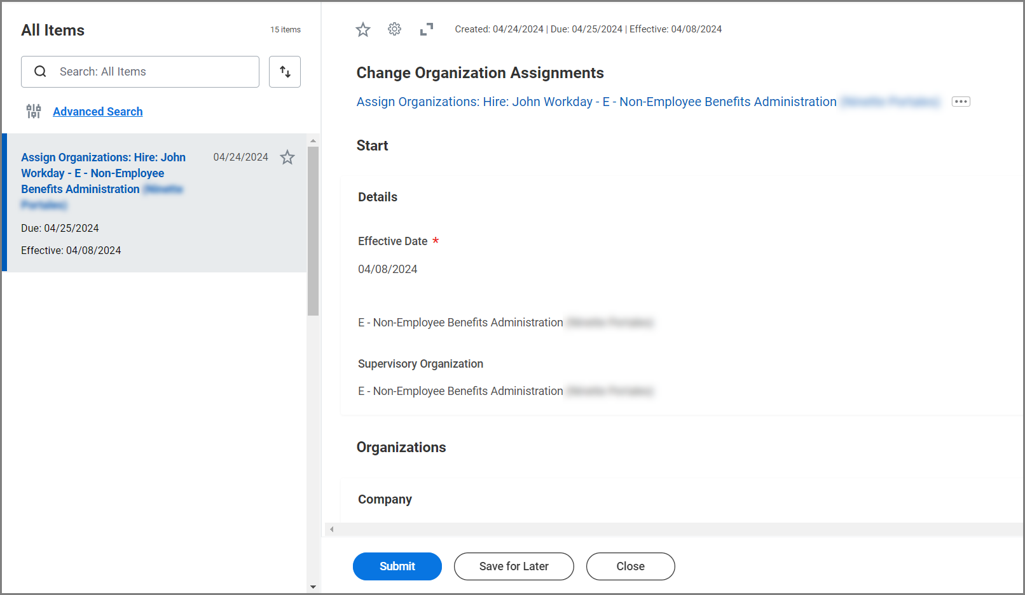The width and height of the screenshot is (1025, 595).
Task: Click the Supervisory Organization label
Action: [420, 364]
